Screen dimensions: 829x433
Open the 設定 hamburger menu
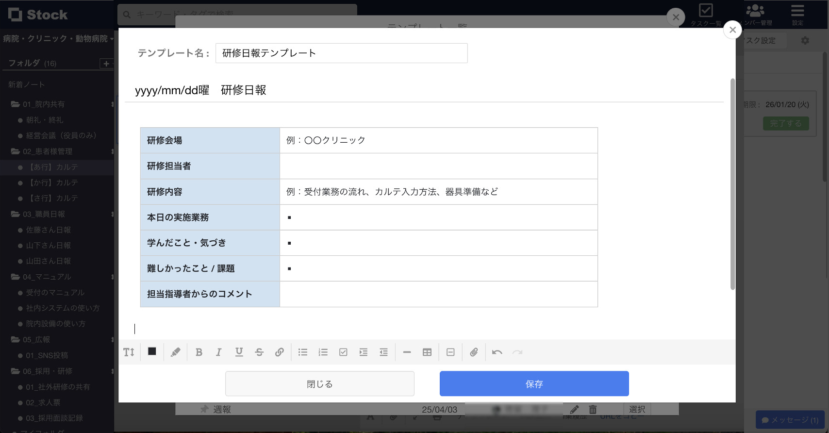tap(797, 10)
